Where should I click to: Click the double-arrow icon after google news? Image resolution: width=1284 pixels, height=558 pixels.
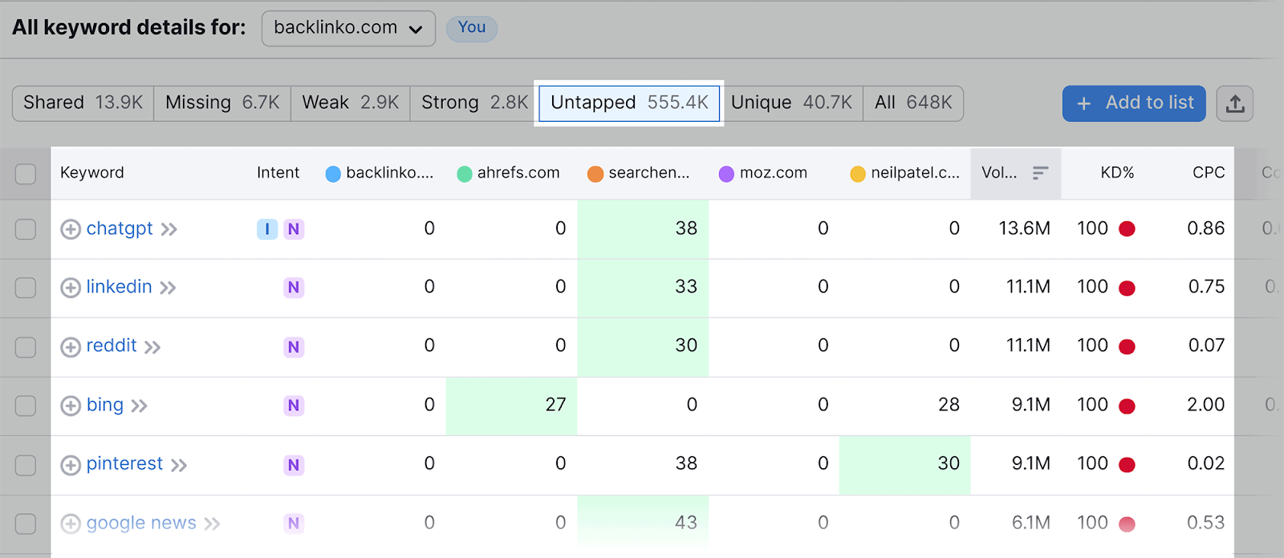pyautogui.click(x=212, y=524)
